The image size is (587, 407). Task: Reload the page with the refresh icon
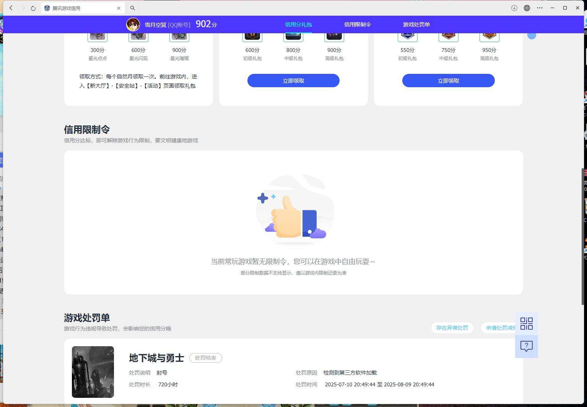(x=33, y=8)
